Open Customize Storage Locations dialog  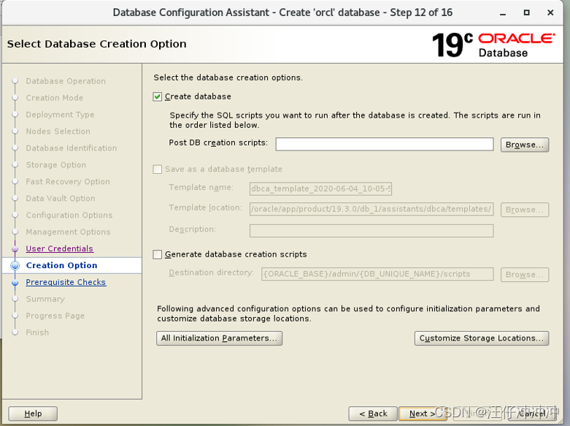point(482,338)
